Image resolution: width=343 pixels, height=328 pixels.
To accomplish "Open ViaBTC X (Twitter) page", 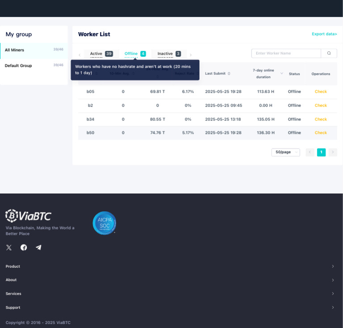I will point(9,248).
